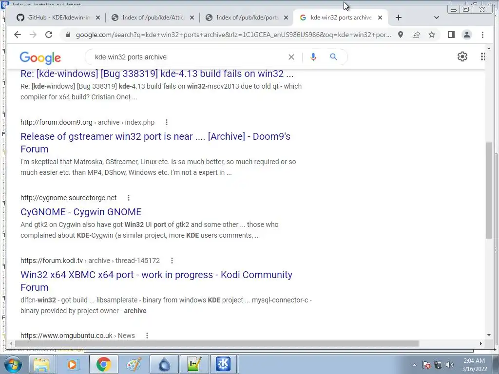Screen dimensions: 499x374
Task: Reload the current page
Action: point(49,35)
